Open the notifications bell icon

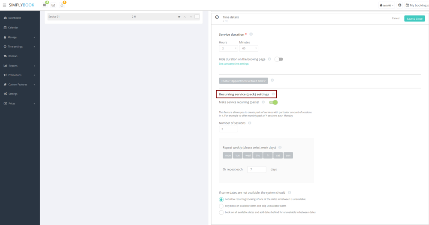click(62, 5)
